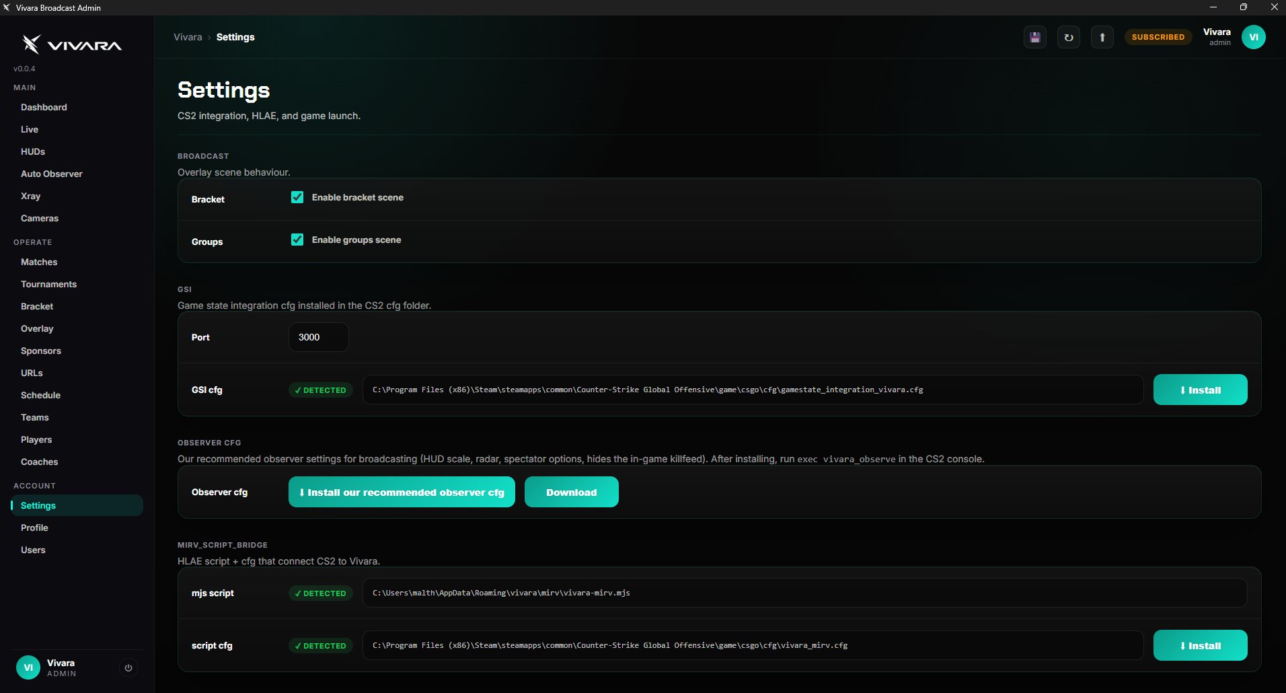Click the Vivara breadcrumb link

coord(188,37)
